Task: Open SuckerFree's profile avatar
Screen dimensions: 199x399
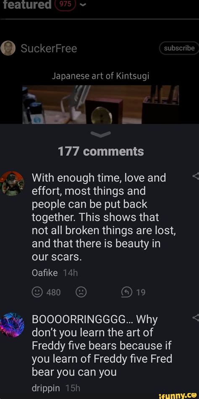Action: point(8,48)
